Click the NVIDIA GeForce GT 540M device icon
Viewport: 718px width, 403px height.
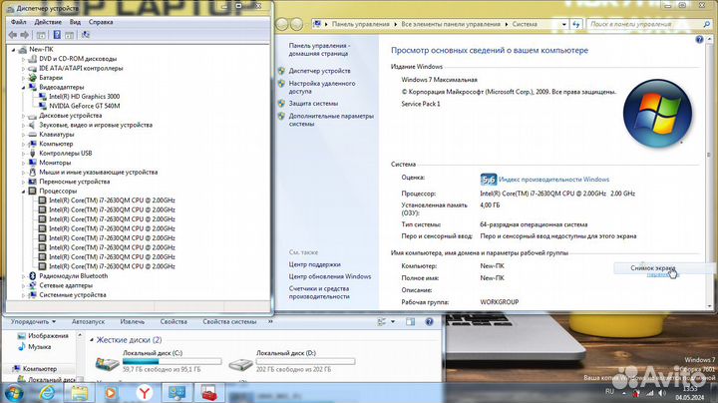(x=43, y=106)
